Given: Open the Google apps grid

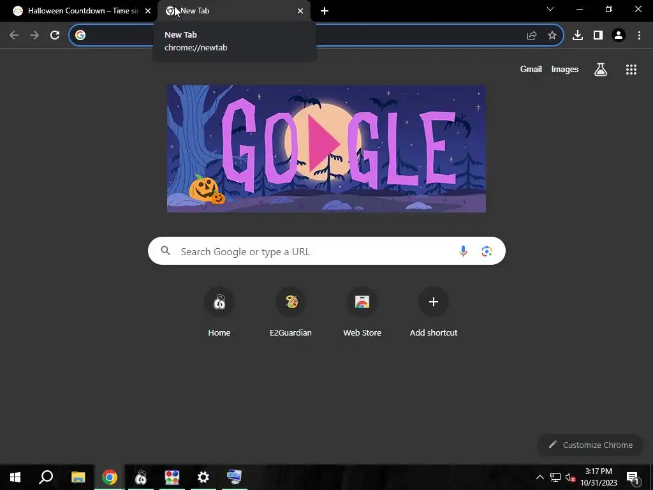Looking at the screenshot, I should 631,70.
